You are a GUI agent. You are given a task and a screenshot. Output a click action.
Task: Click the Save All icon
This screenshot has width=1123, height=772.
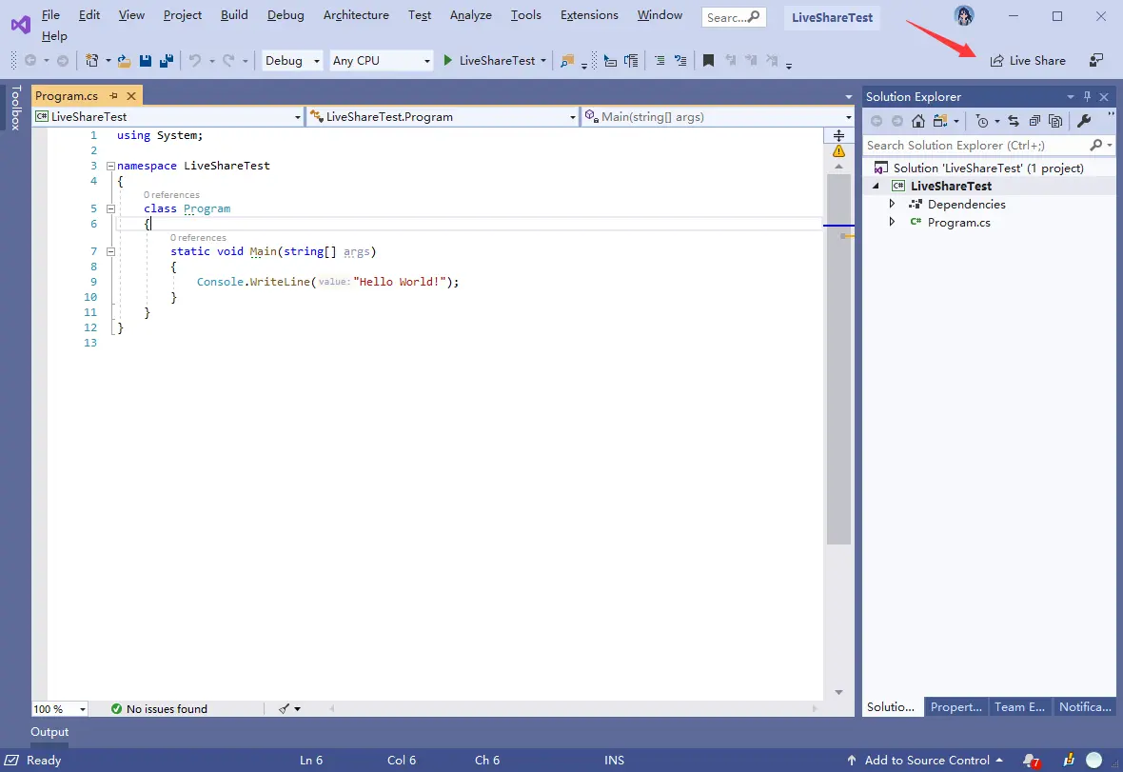(x=167, y=61)
